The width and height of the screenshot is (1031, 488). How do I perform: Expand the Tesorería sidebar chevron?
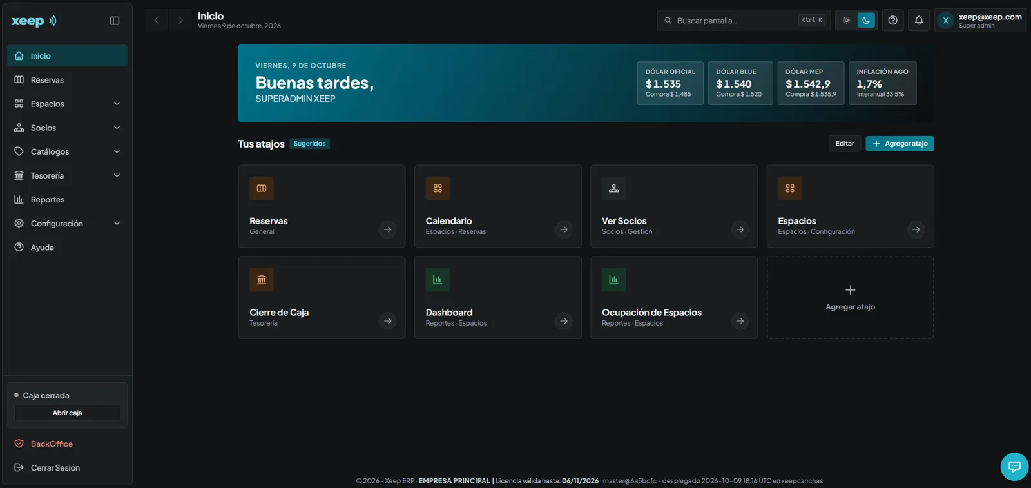117,175
